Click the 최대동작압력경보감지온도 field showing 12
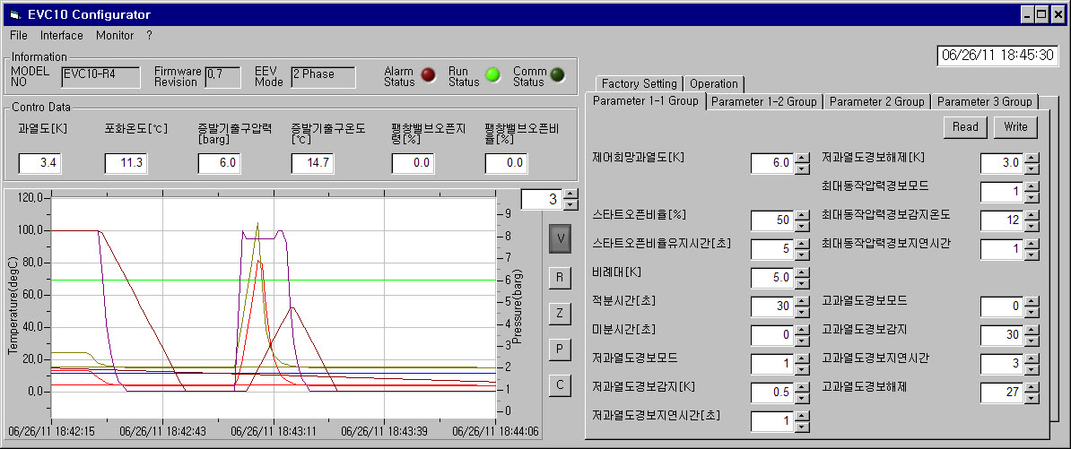This screenshot has width=1071, height=449. pos(1003,220)
